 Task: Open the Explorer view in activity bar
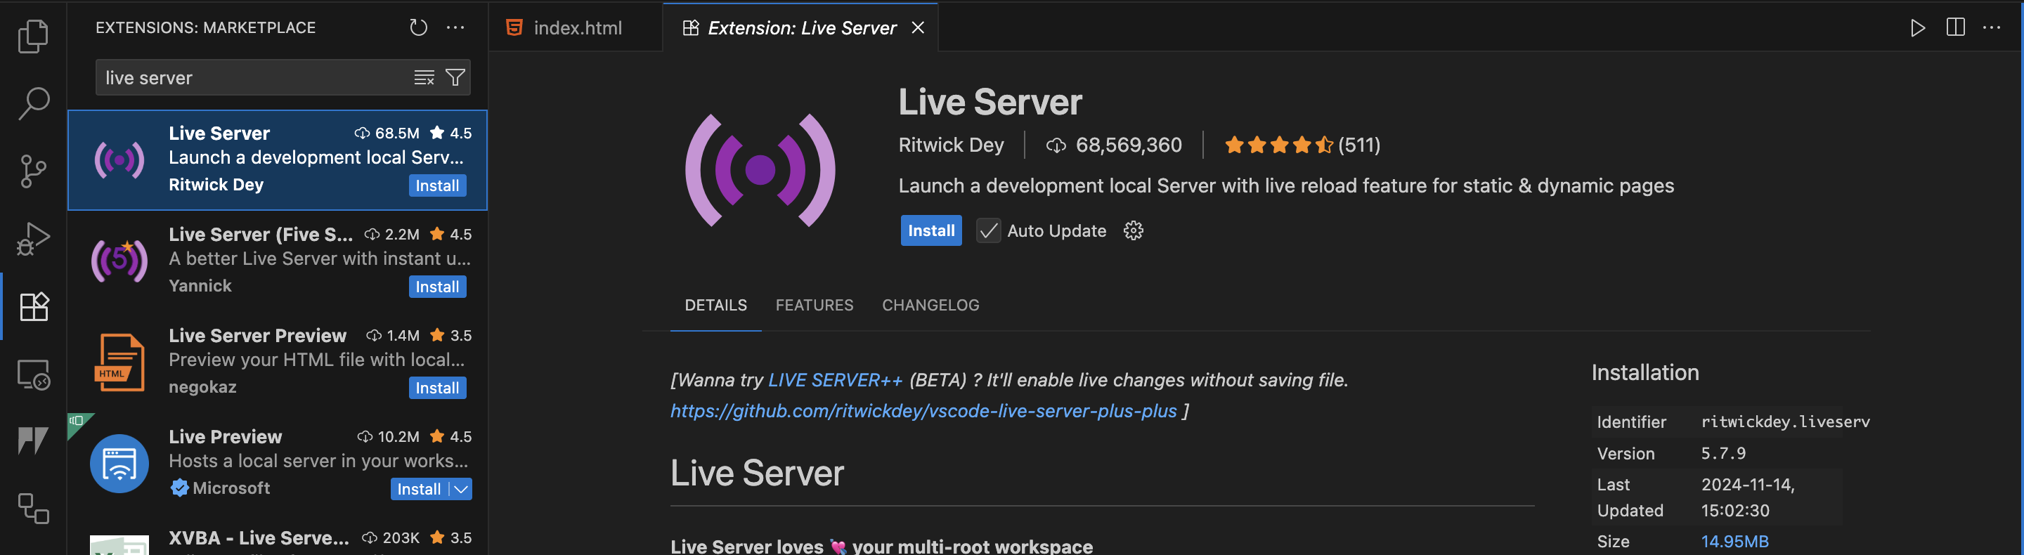point(33,36)
